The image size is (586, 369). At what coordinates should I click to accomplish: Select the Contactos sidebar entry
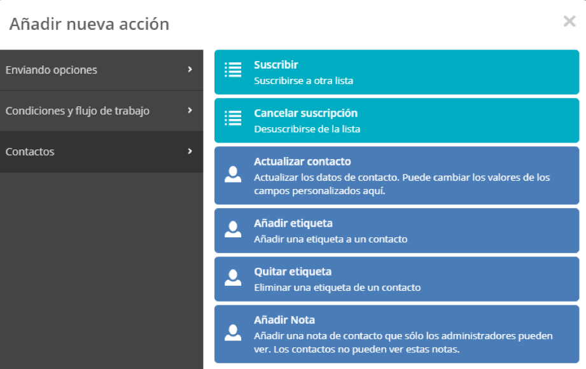(102, 152)
